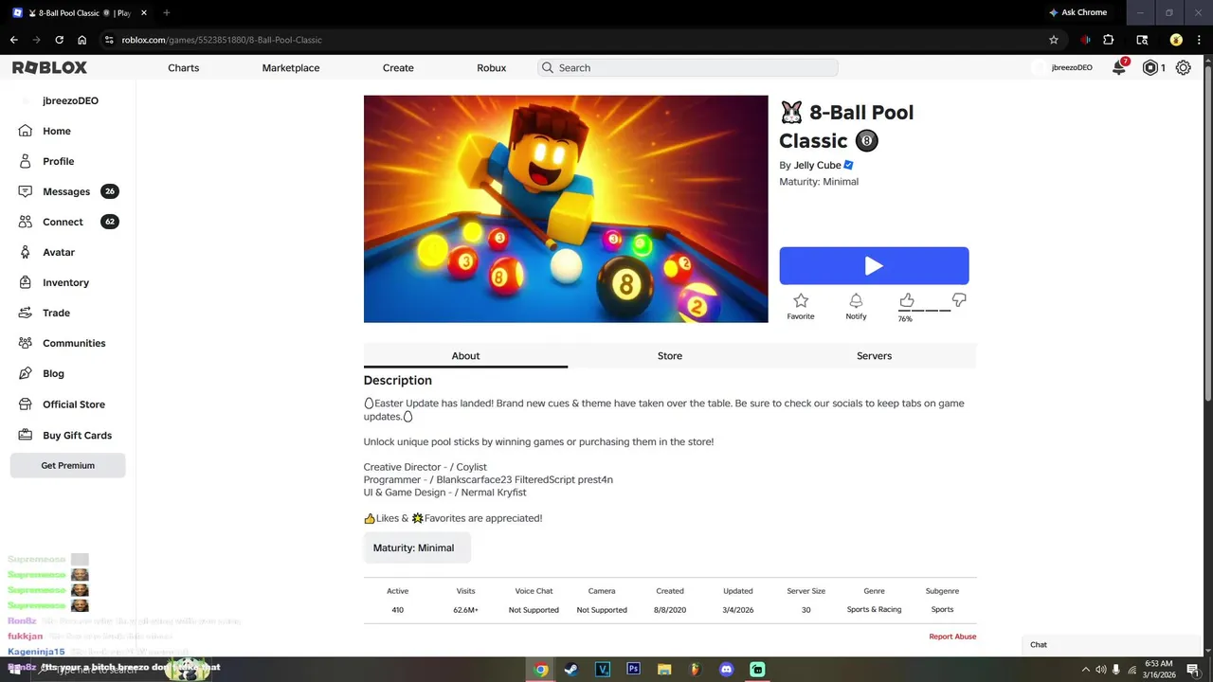Go back with browser back arrow
1213x682 pixels.
click(x=13, y=40)
